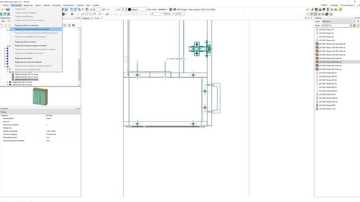Switch to the Кухня document tab
The width and height of the screenshot is (360, 202).
pyautogui.click(x=97, y=18)
